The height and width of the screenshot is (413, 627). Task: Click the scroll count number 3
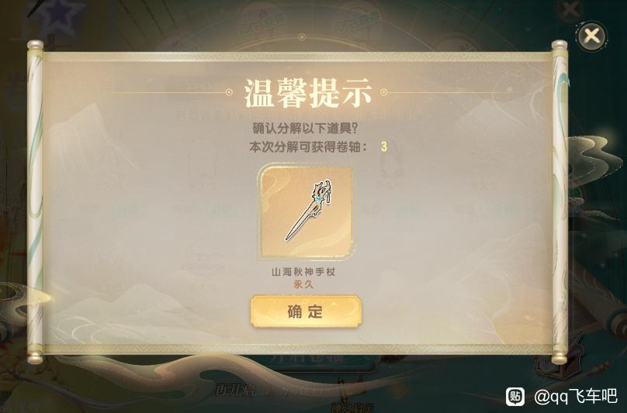click(384, 146)
